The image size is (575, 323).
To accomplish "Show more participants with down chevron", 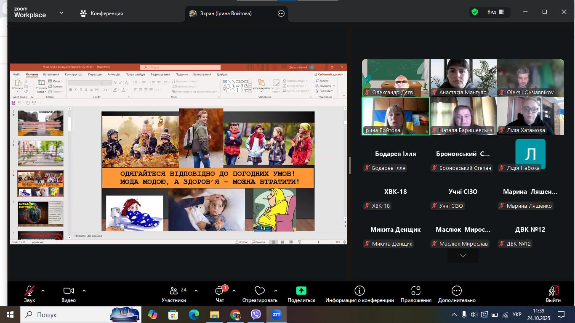I will pyautogui.click(x=463, y=256).
